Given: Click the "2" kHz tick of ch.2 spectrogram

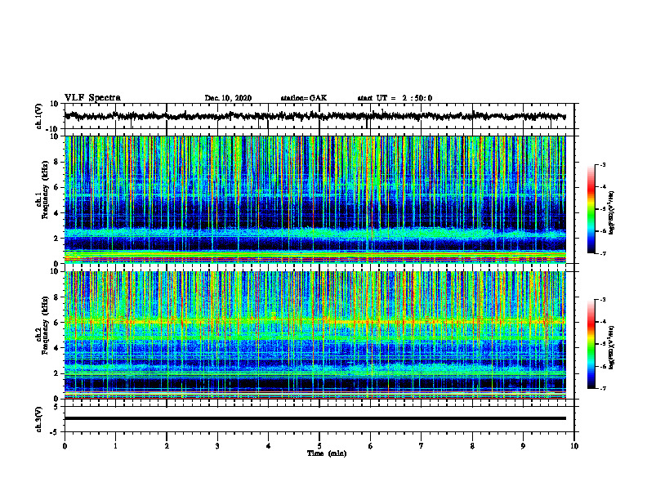Looking at the screenshot, I should pos(56,373).
